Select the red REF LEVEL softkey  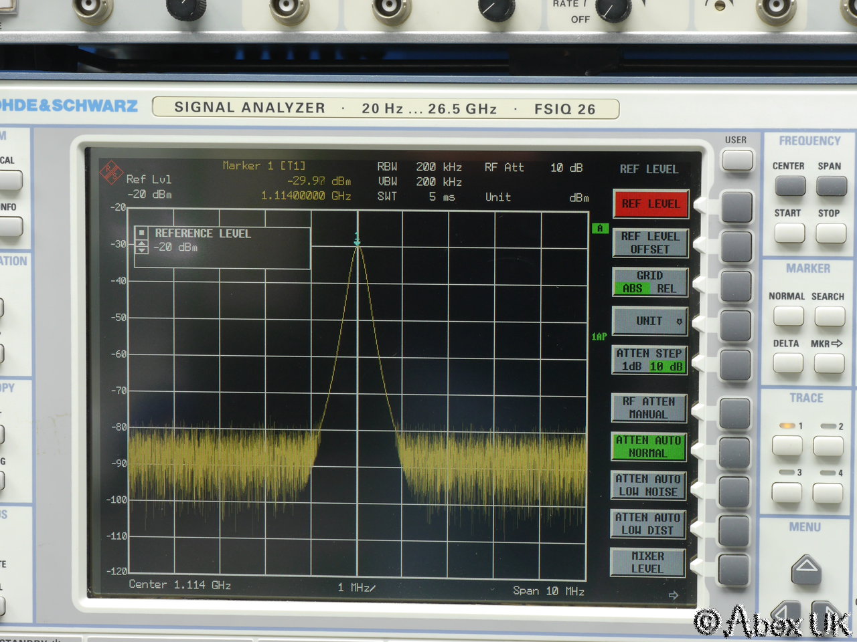pos(650,204)
